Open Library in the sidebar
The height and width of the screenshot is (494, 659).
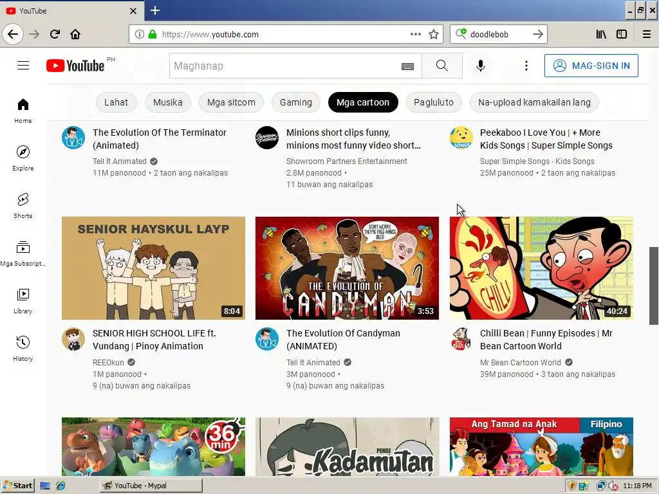[x=23, y=301]
